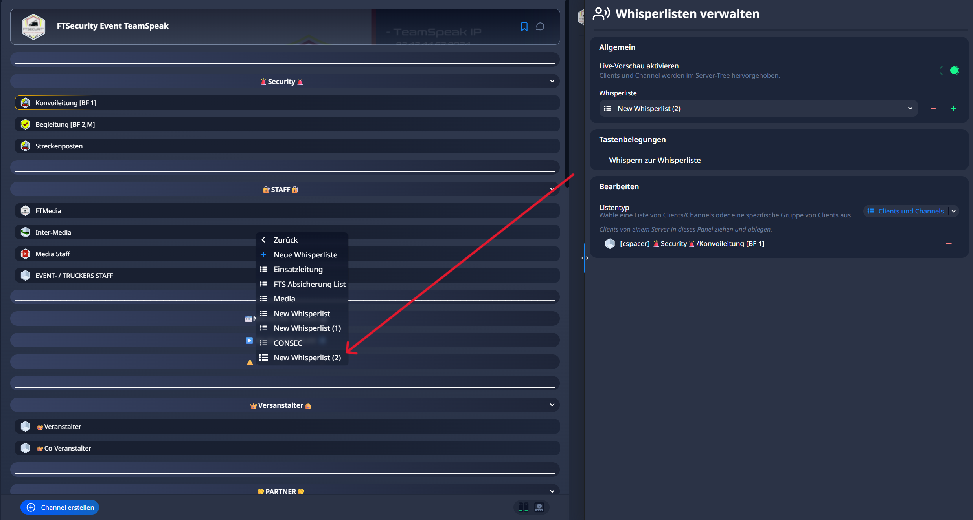973x520 pixels.
Task: Click the green plus add whisperlist icon
Action: pyautogui.click(x=953, y=108)
